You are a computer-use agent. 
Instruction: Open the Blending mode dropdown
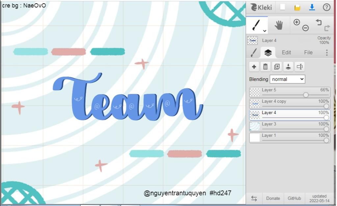(287, 79)
